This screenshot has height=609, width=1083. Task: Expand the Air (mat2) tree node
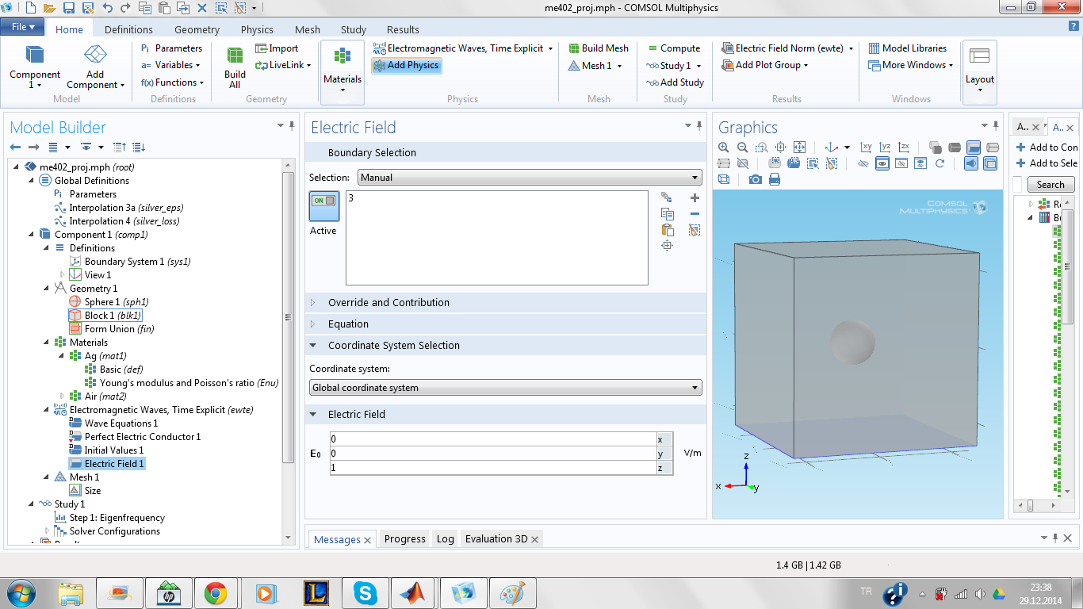pyautogui.click(x=63, y=396)
